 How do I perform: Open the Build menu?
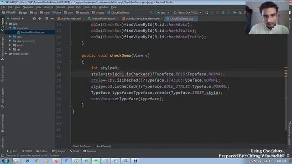pos(71,7)
